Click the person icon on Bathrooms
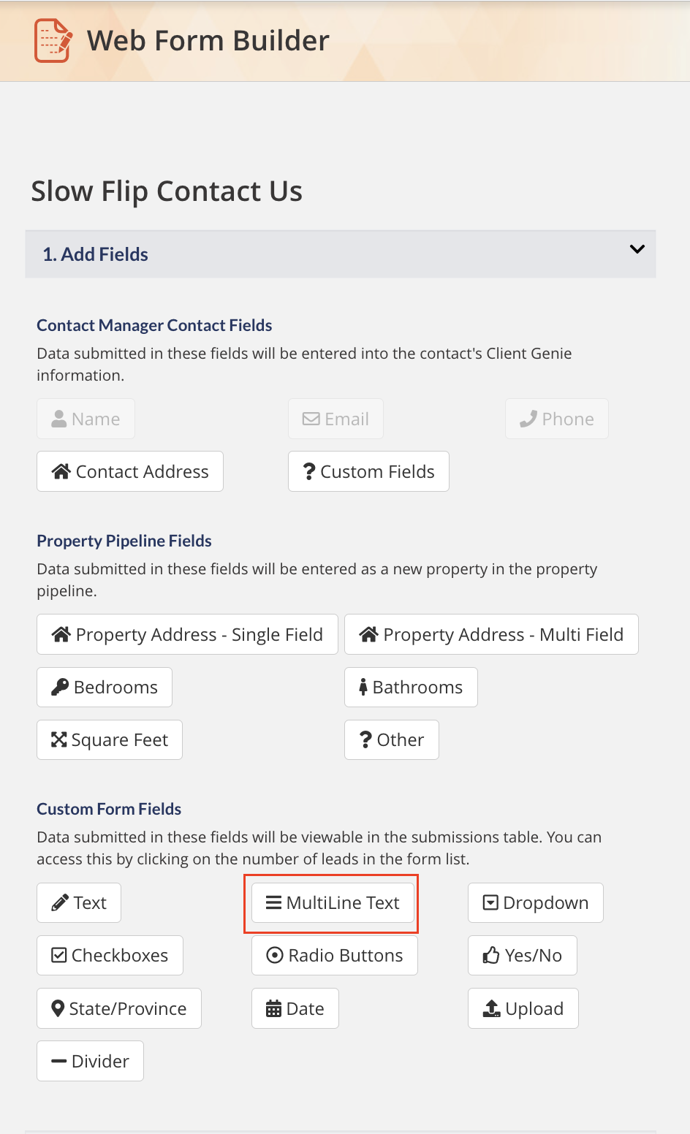This screenshot has height=1134, width=690. click(363, 687)
